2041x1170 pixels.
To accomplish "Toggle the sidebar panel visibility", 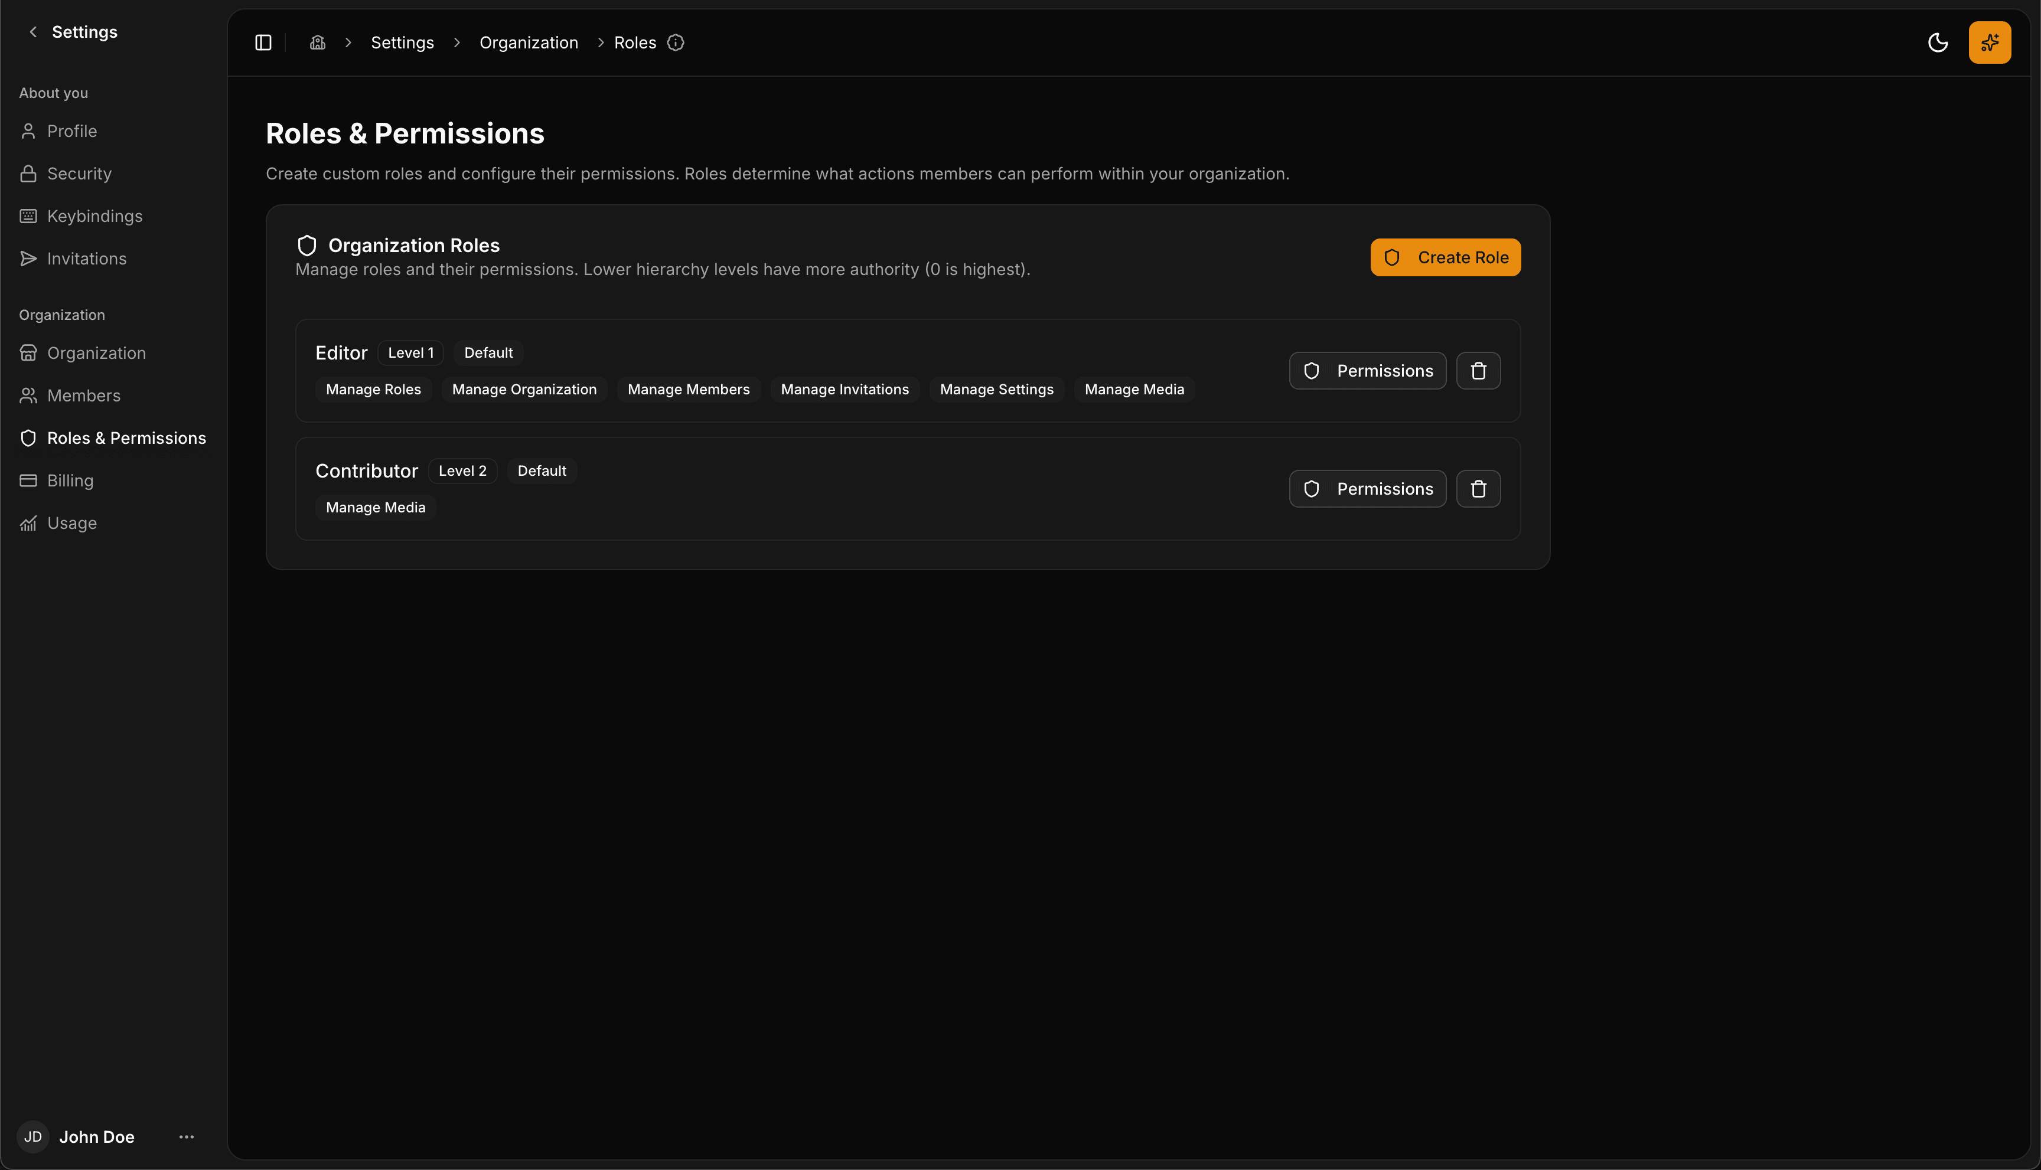I will [x=263, y=42].
